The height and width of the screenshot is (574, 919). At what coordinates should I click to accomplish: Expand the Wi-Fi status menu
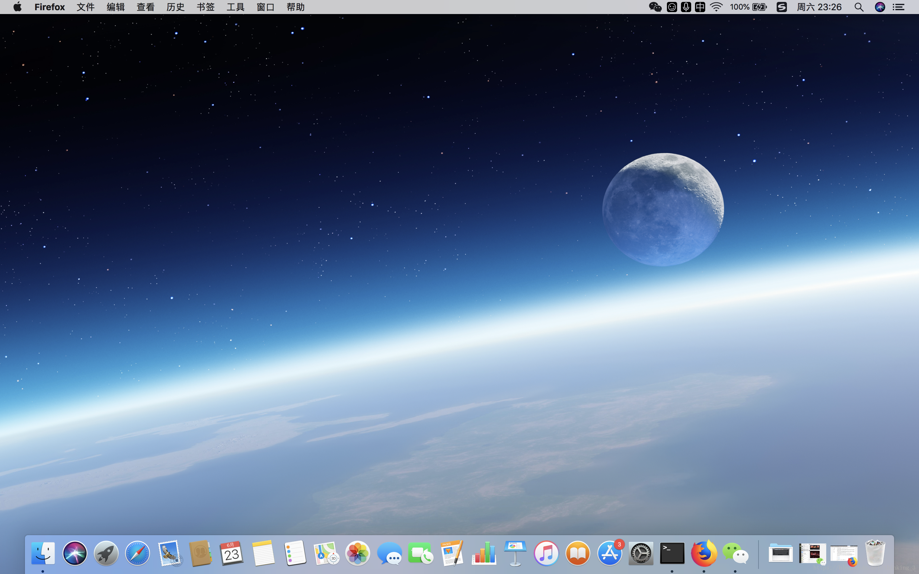tap(716, 7)
